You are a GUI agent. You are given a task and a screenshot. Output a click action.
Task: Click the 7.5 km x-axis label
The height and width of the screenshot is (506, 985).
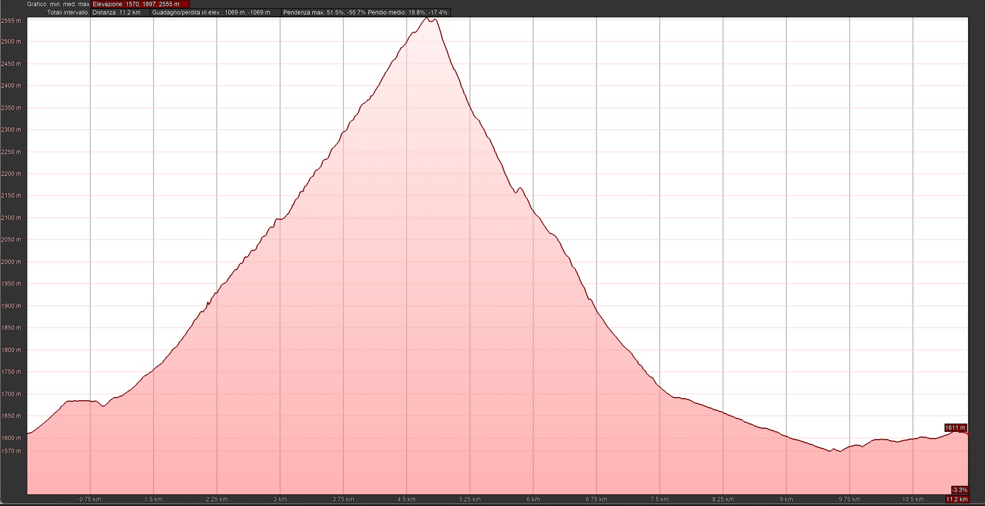[x=660, y=500]
